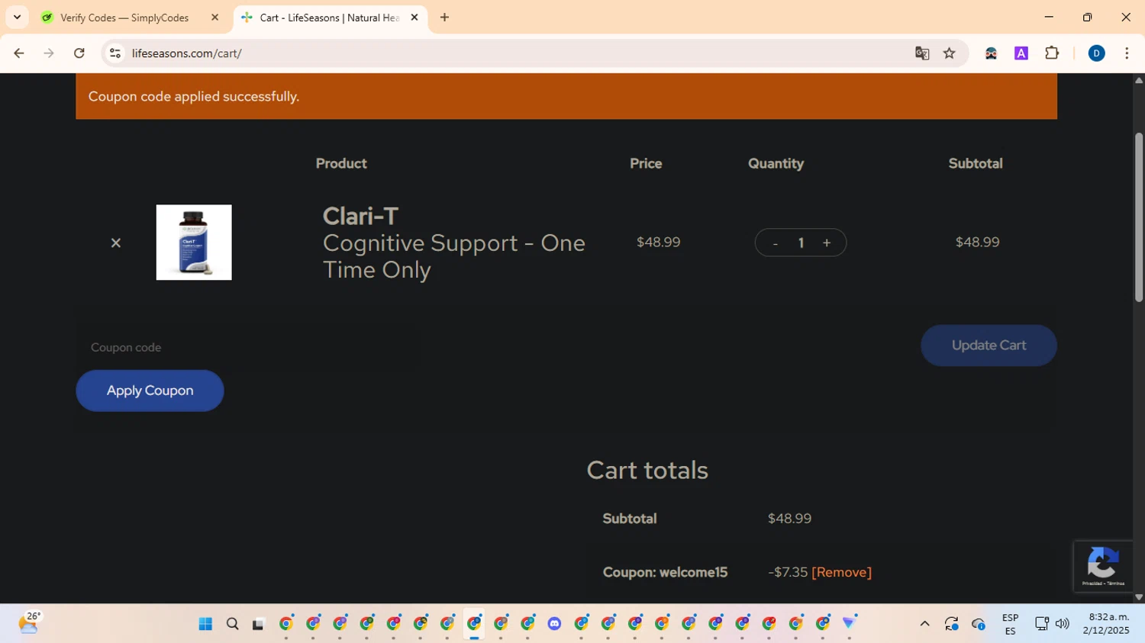Open Task View on the taskbar
The image size is (1145, 643).
[x=259, y=624]
